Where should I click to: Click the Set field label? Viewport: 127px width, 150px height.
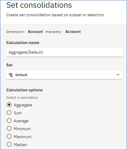[x=10, y=65]
